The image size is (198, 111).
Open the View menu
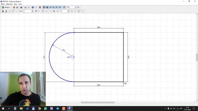15,4
